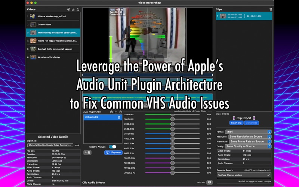Select Presto Hot Topper video thumbnail
The height and width of the screenshot is (187, 299).
coord(33,41)
